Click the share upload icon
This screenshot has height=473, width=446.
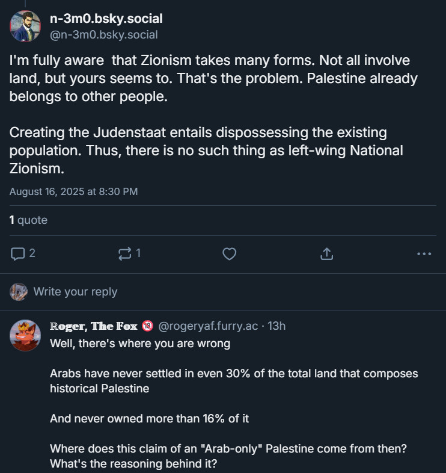[326, 254]
